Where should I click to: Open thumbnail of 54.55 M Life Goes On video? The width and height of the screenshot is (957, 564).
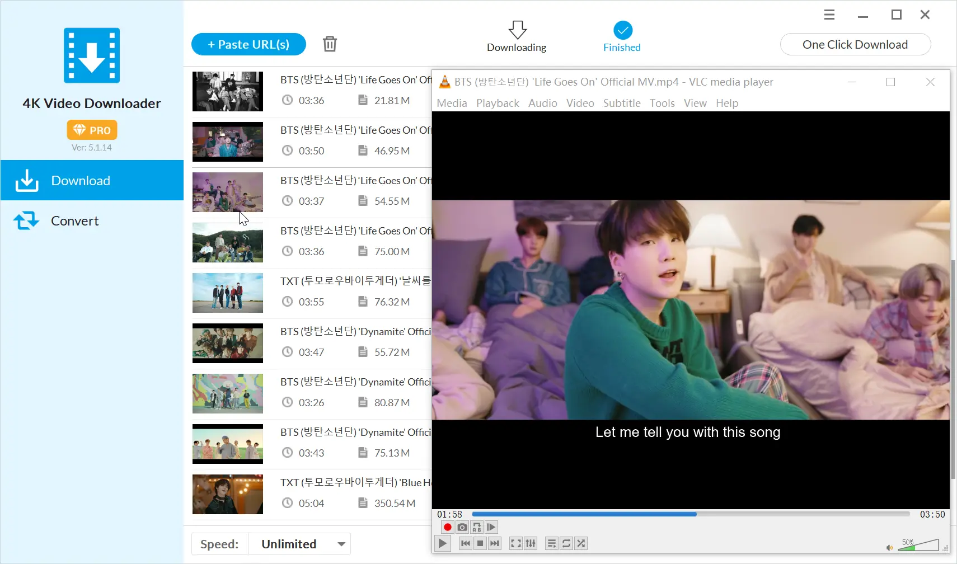(x=228, y=192)
